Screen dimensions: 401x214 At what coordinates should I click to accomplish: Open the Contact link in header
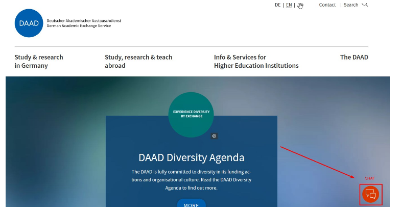point(327,5)
